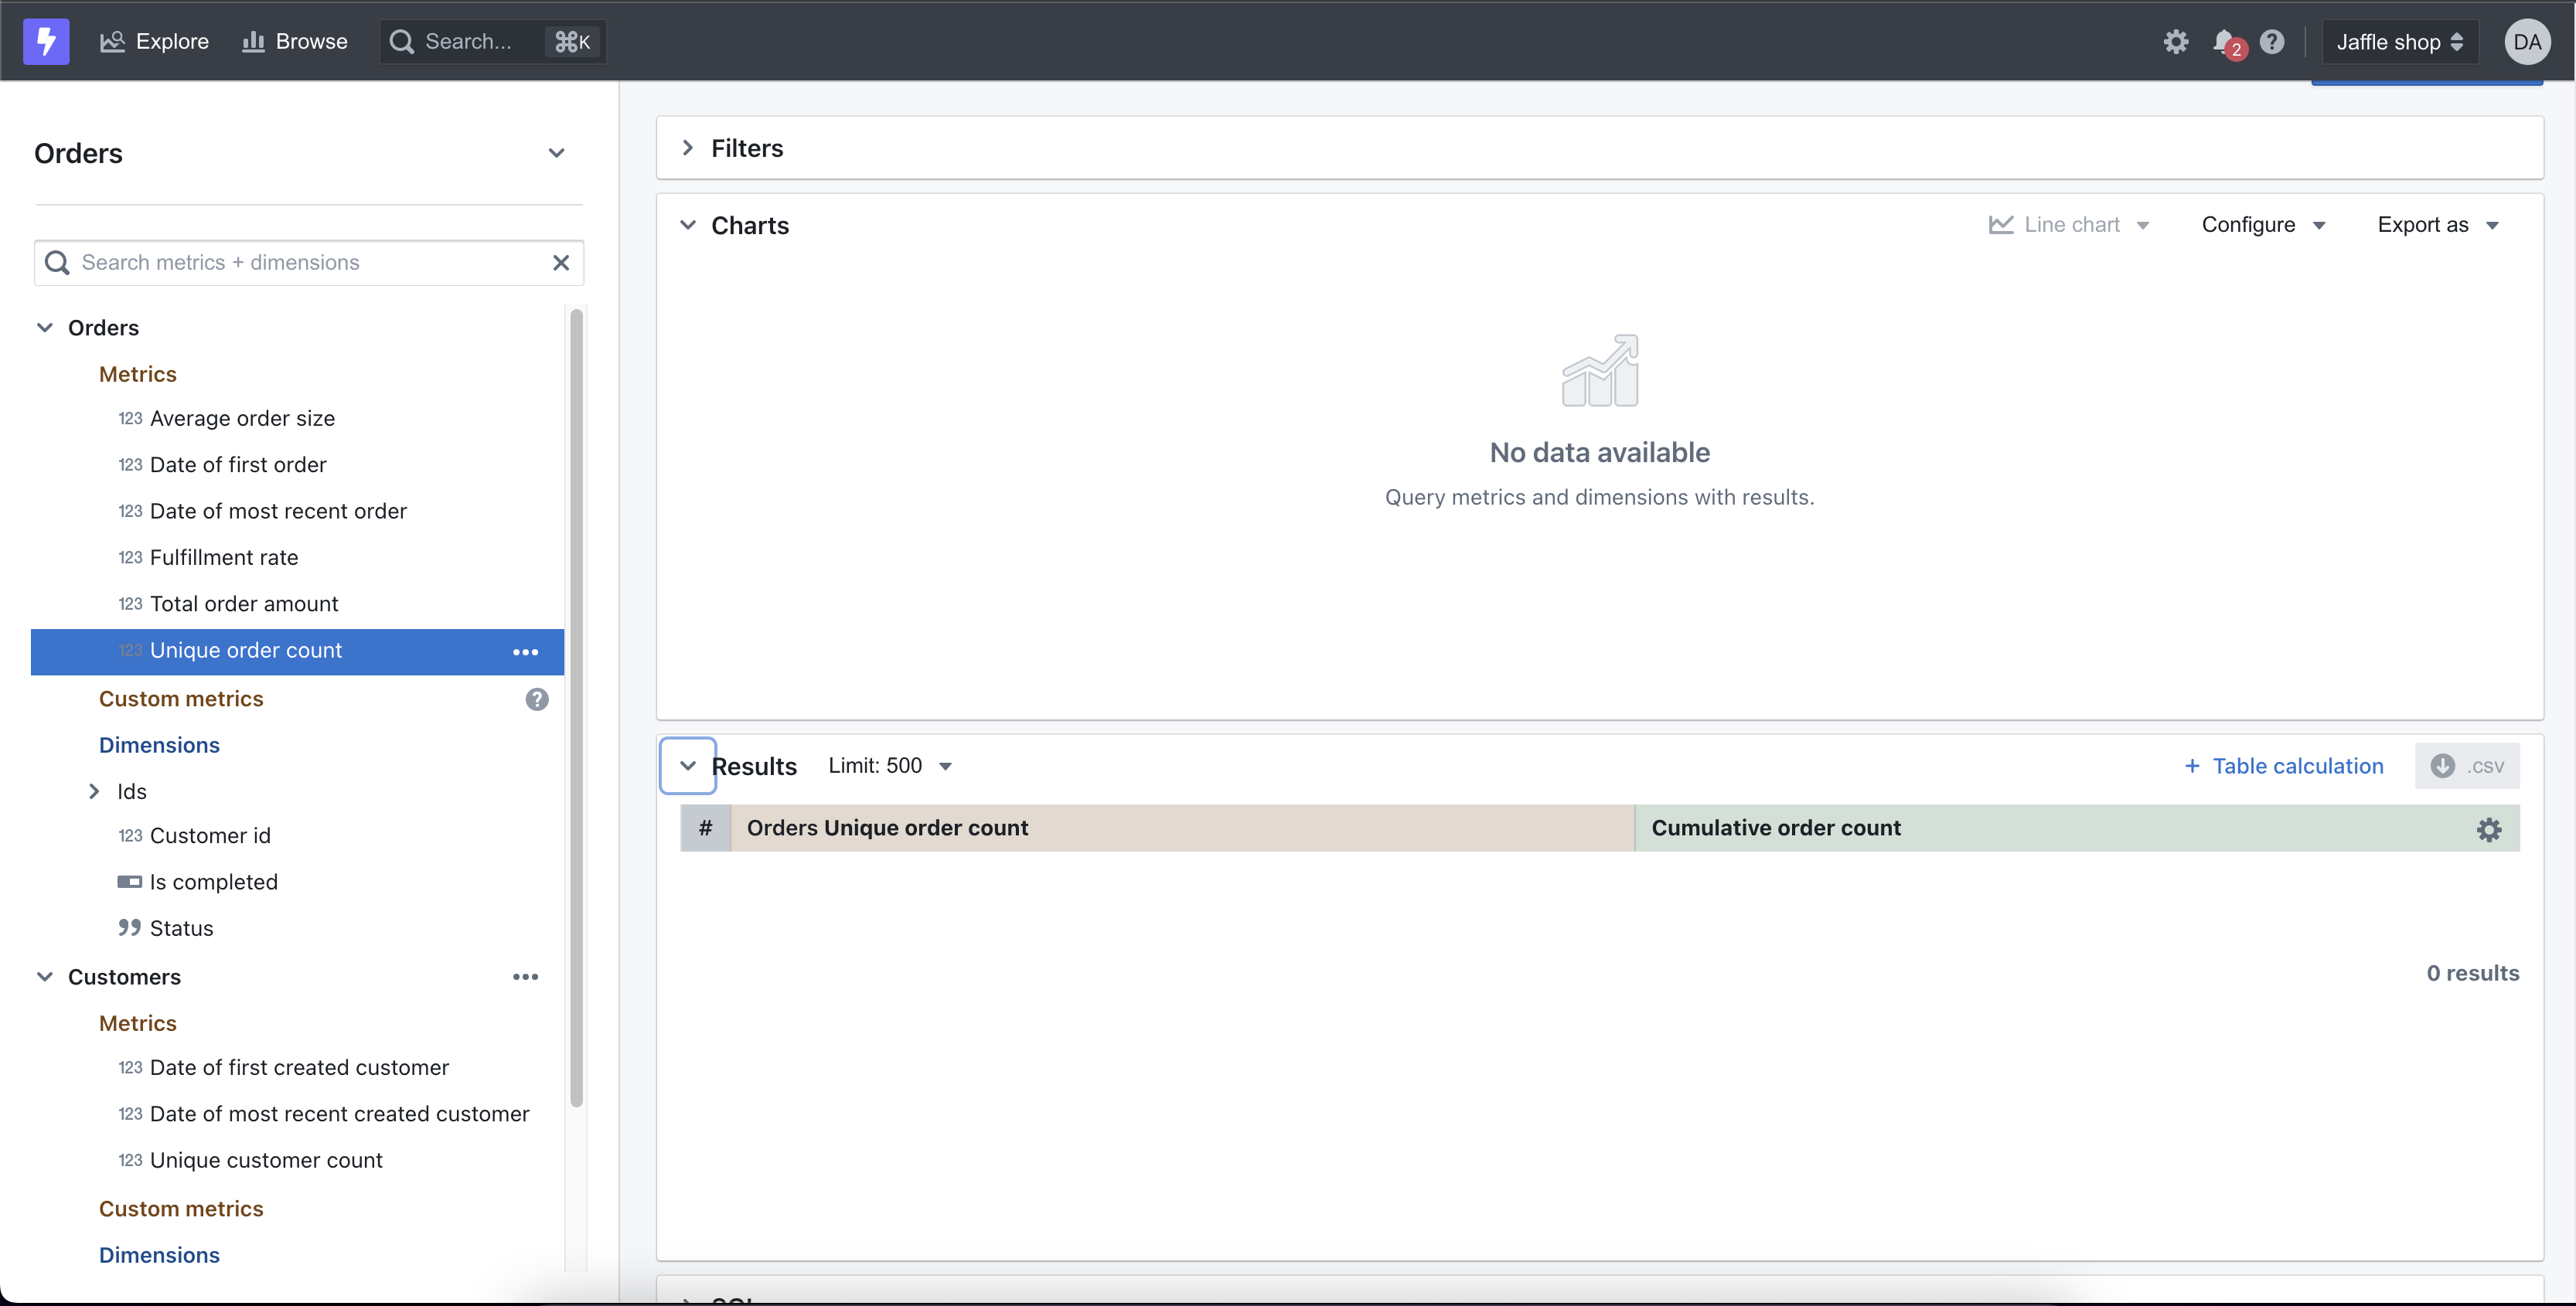Click the Orders Unique order count column header
Image resolution: width=2576 pixels, height=1306 pixels.
point(1183,828)
